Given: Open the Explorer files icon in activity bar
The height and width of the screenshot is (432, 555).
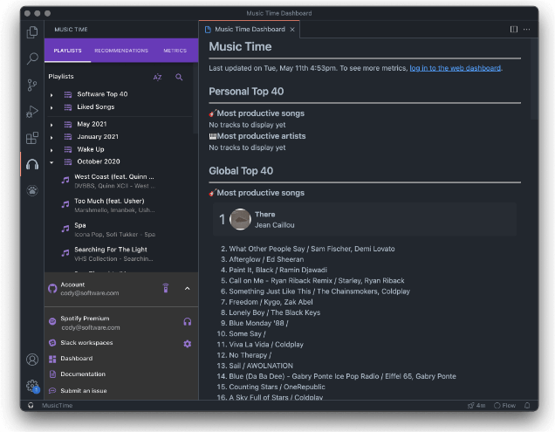Looking at the screenshot, I should [32, 32].
